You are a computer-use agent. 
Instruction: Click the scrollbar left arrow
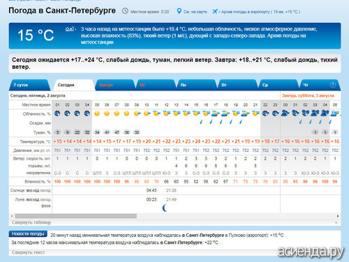(x=12, y=216)
